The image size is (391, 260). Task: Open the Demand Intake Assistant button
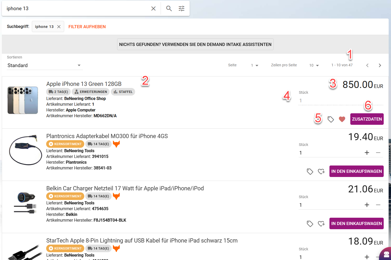pos(195,44)
